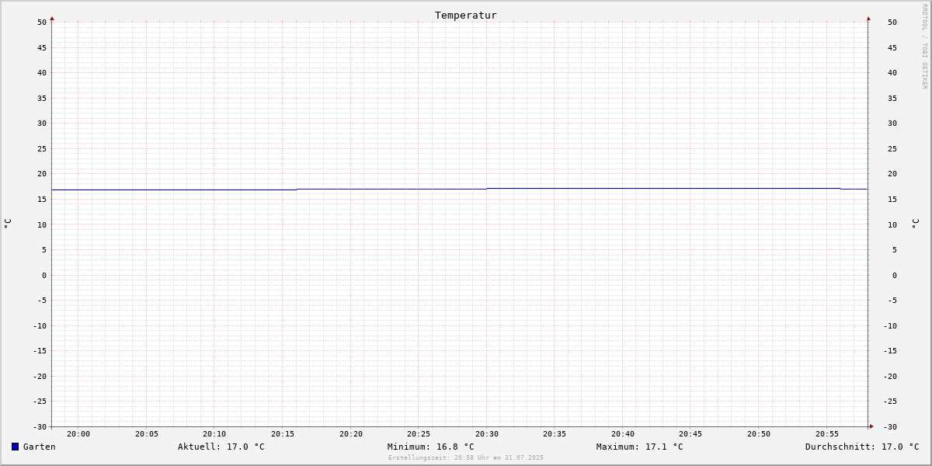Select the "Aktuell: 17.0 °C" value
The image size is (932, 466).
[x=221, y=447]
